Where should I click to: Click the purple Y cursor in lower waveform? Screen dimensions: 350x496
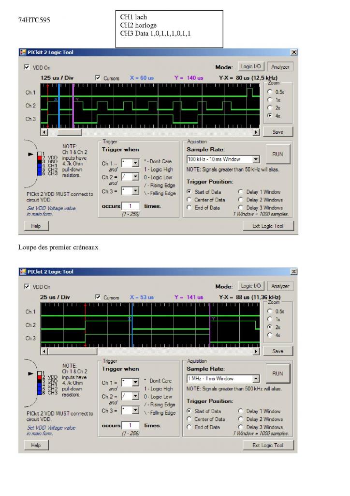[x=210, y=325]
